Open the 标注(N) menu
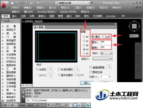143x108 pixels. [104, 8]
